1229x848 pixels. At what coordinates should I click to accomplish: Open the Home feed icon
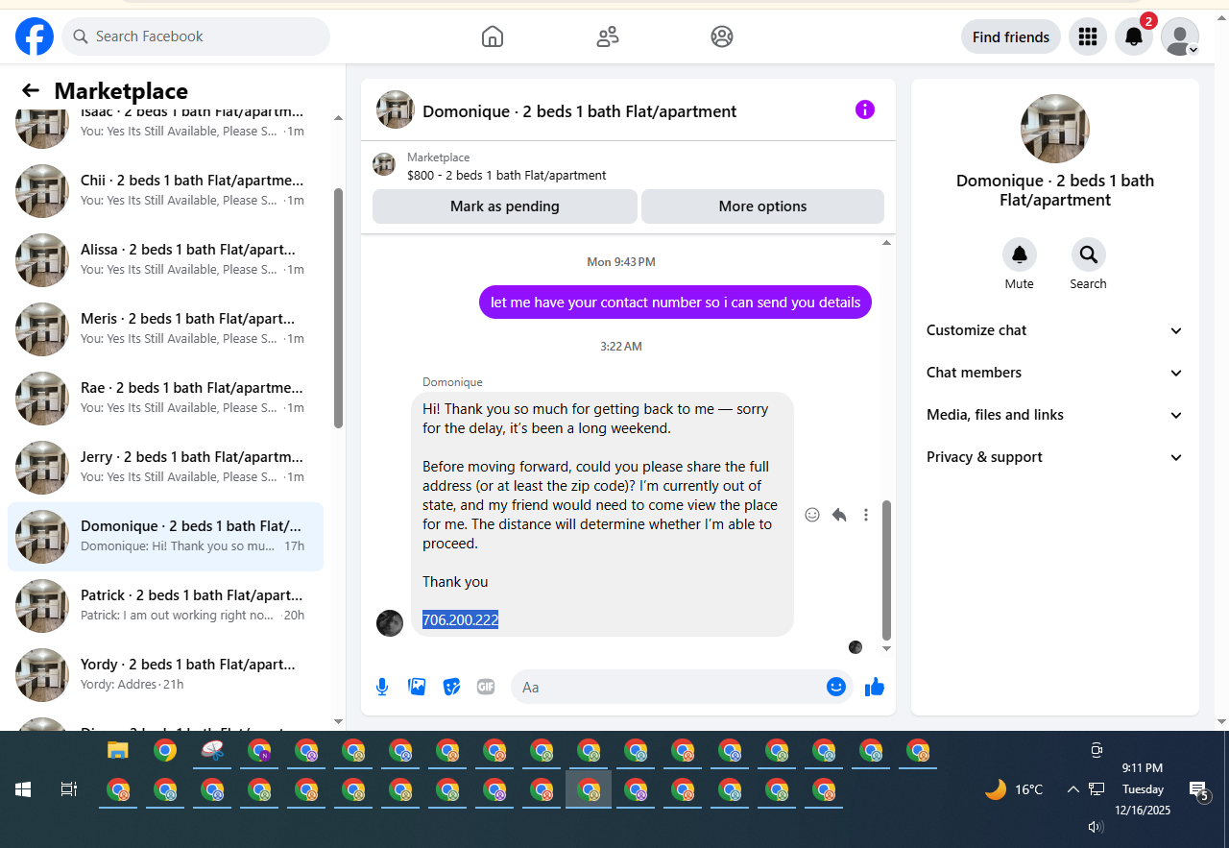493,36
